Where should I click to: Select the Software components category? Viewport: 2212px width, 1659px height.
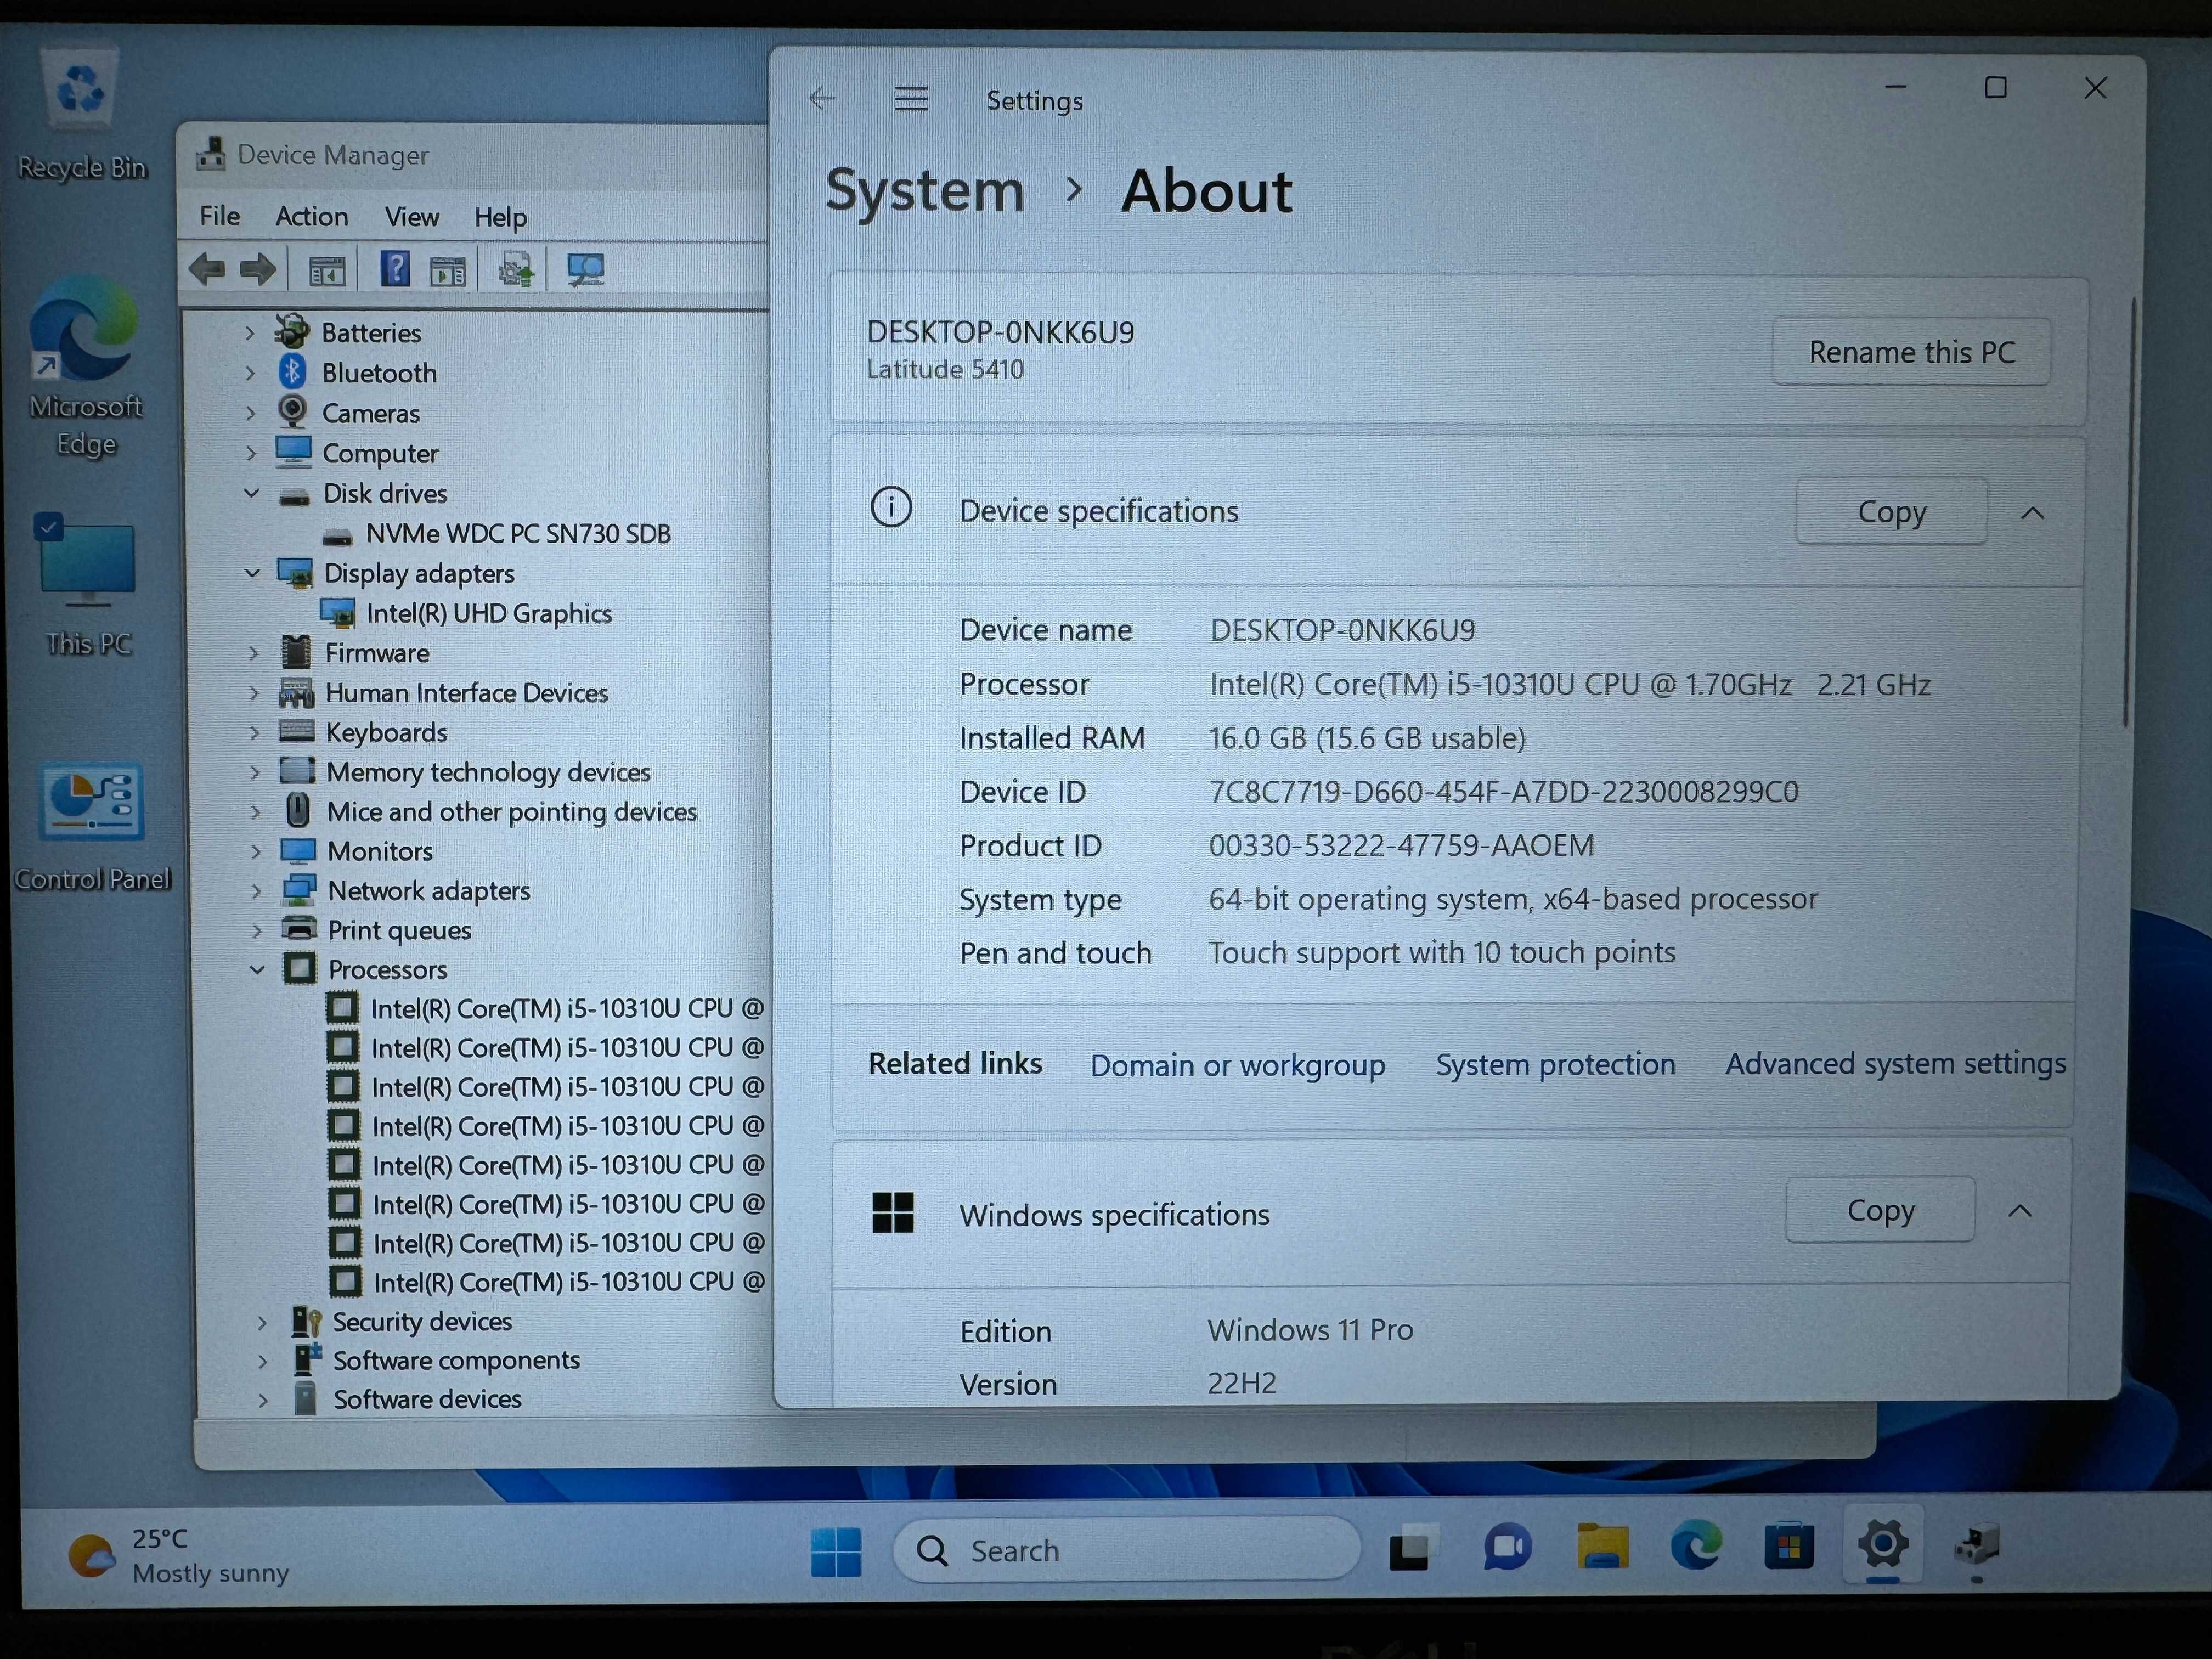[x=456, y=1360]
